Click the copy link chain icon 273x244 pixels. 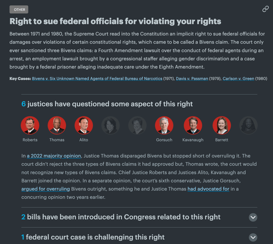pos(265,9)
